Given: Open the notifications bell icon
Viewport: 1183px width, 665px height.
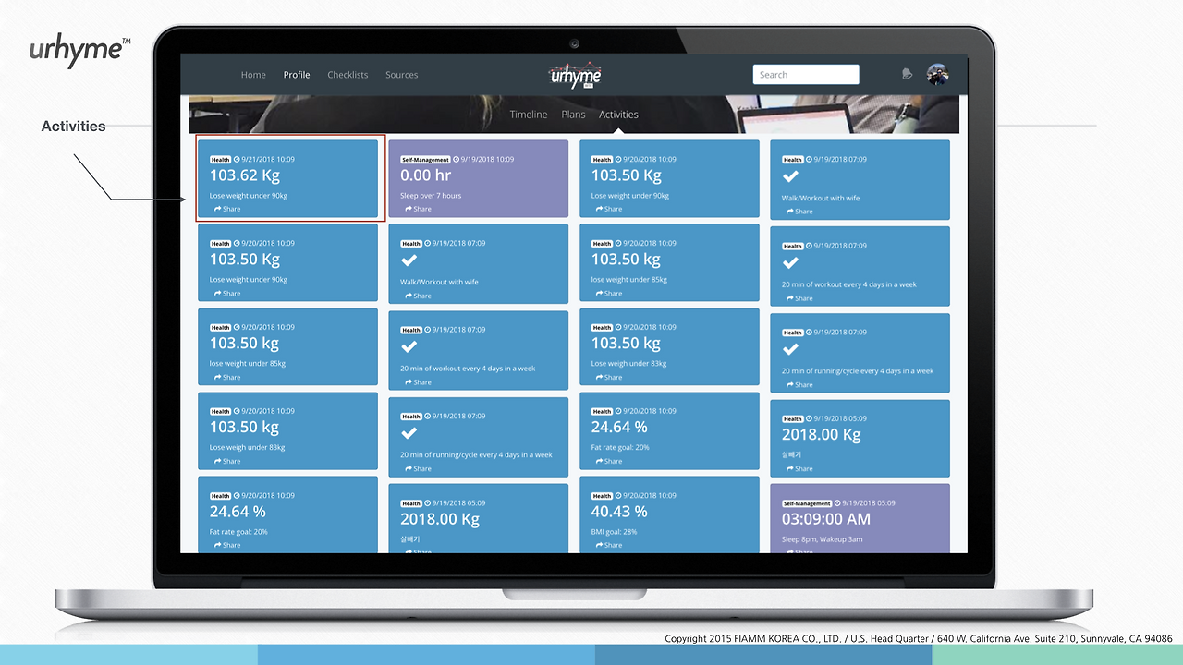Looking at the screenshot, I should pos(908,75).
